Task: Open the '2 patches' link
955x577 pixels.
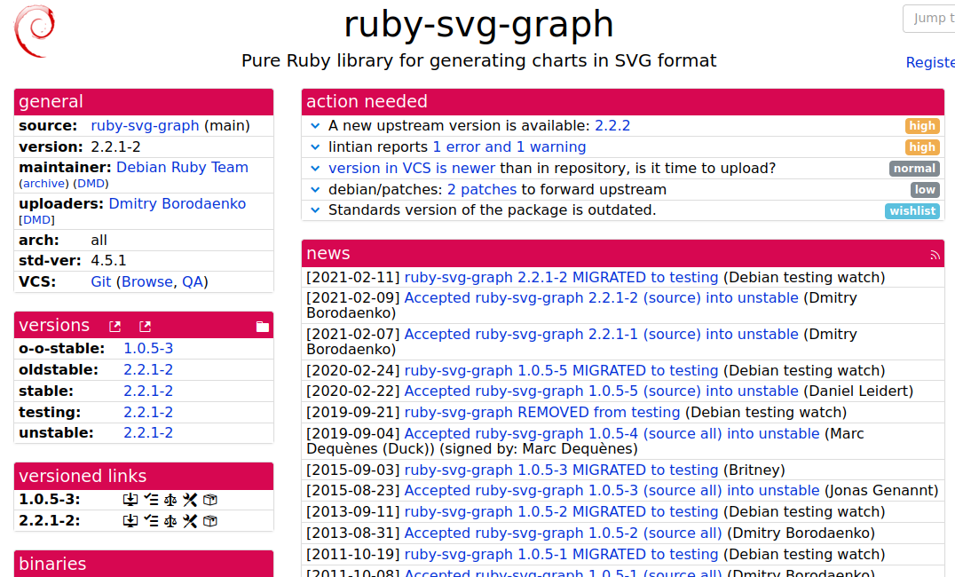Action: click(x=482, y=189)
